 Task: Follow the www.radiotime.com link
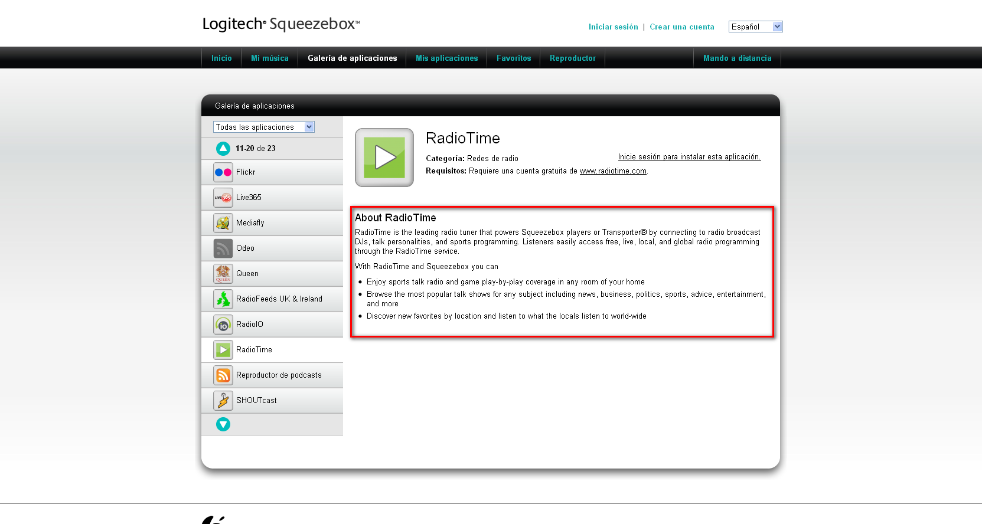click(x=613, y=171)
